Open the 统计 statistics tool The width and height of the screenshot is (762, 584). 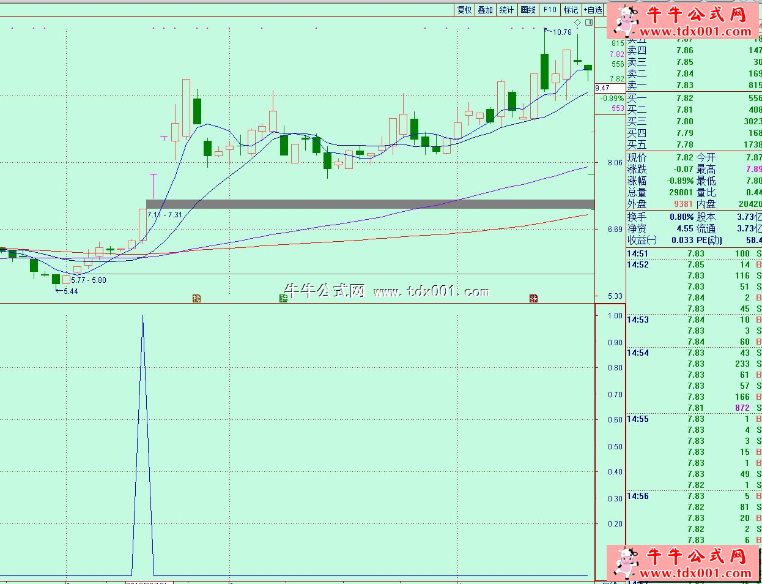[507, 10]
